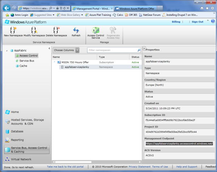The width and height of the screenshot is (217, 172).
Task: Open browser Tools gear icon
Action: click(x=212, y=8)
